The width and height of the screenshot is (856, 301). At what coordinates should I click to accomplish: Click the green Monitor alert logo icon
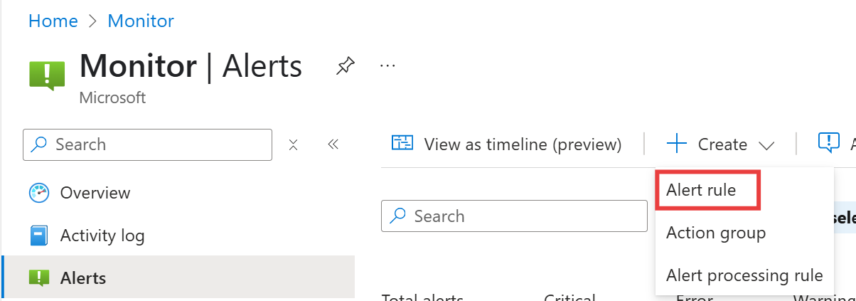(47, 75)
